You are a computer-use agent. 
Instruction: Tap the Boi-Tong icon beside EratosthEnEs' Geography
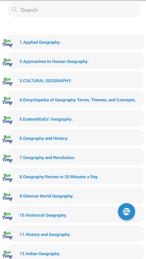pos(7,120)
